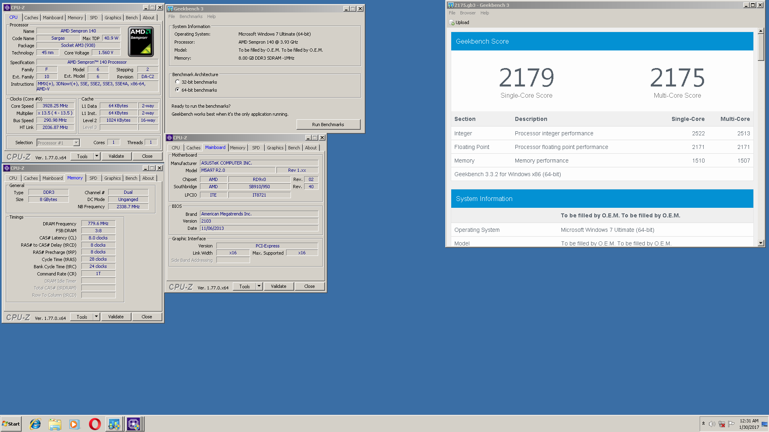Image resolution: width=769 pixels, height=432 pixels.
Task: Open SPD tab in top CPU-Z window
Action: coord(93,18)
